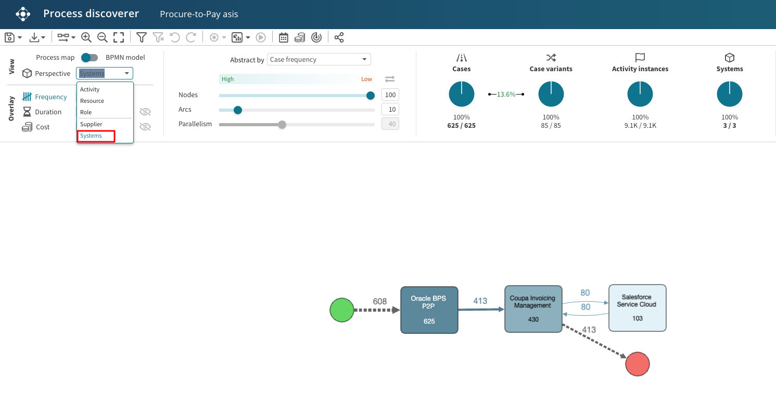776x401 pixels.
Task: Click the Arcs slider handle
Action: coord(238,110)
